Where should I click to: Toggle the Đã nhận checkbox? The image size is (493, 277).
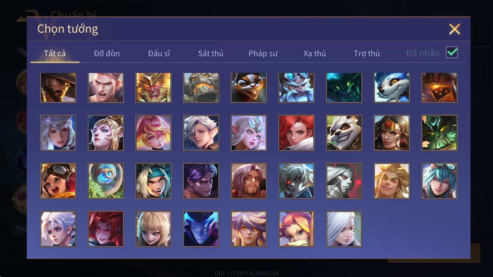(x=452, y=53)
